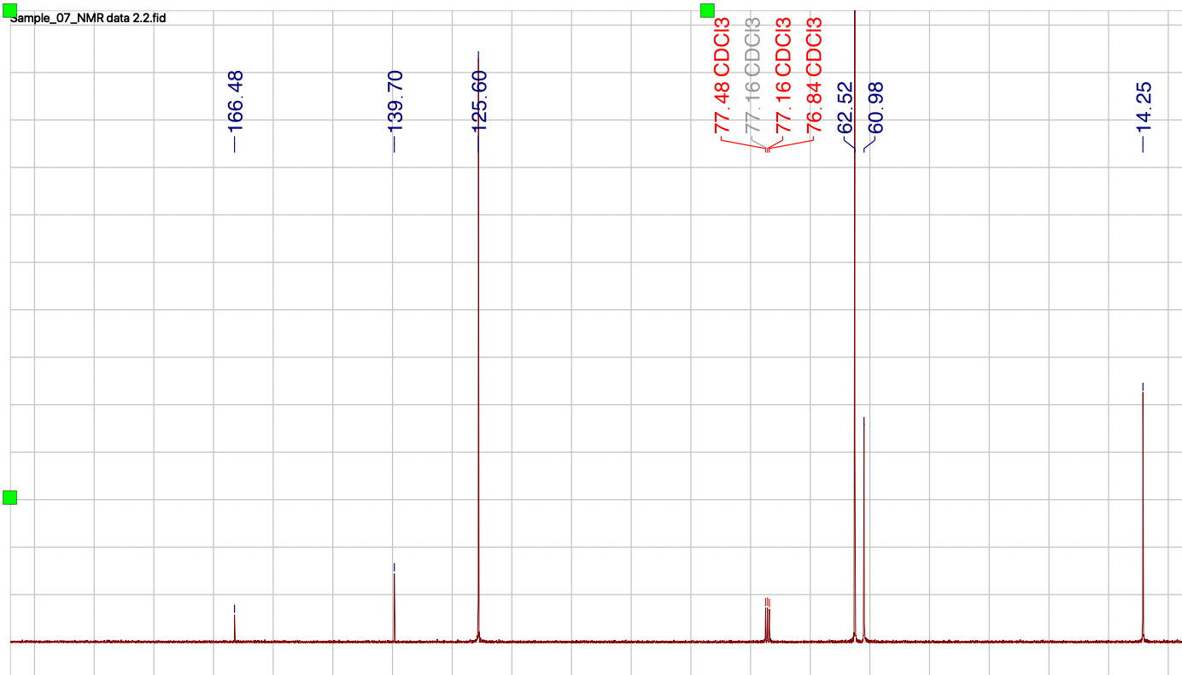Click the green handle above the CDCl3 labels
The image size is (1182, 675).
pos(707,9)
